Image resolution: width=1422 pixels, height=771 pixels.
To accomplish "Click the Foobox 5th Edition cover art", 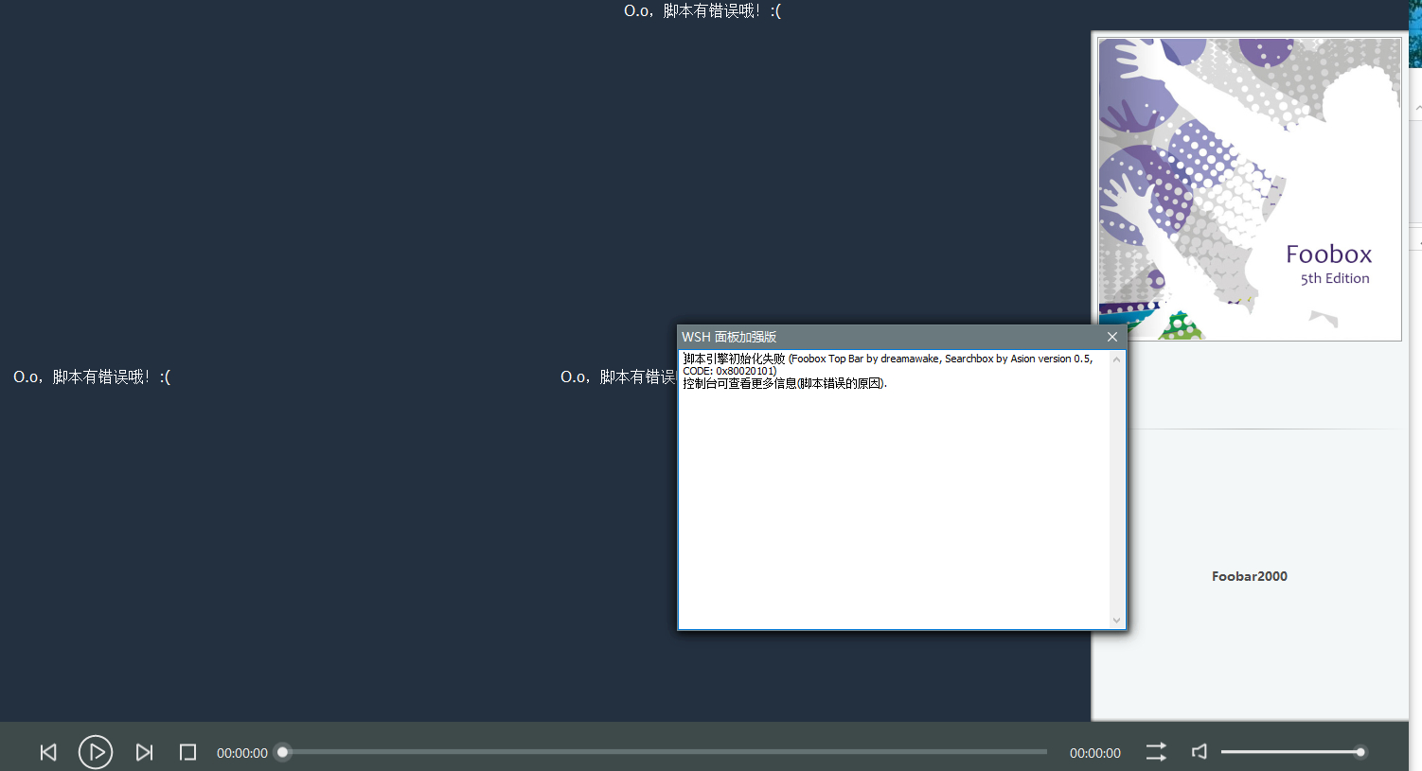I will 1250,189.
